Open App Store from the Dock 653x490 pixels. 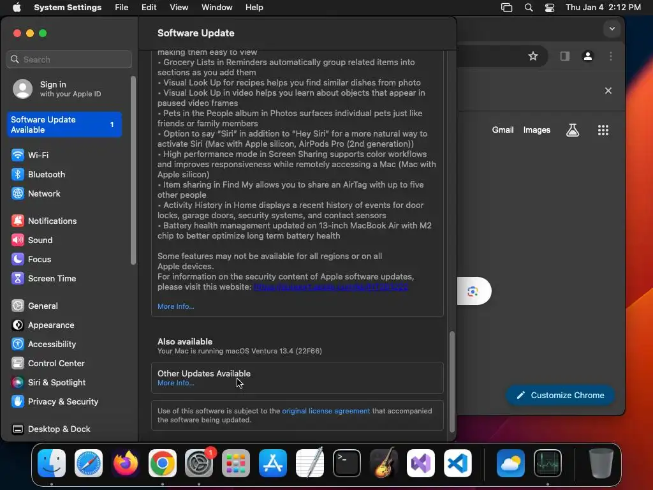tap(273, 463)
